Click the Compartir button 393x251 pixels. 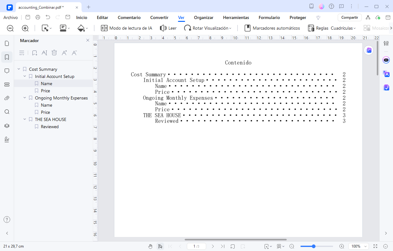(x=349, y=17)
